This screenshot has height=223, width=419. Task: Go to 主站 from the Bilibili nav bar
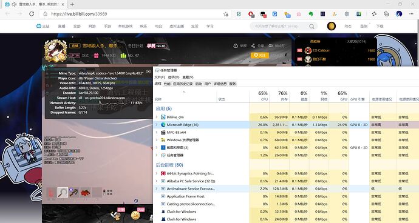point(43,26)
